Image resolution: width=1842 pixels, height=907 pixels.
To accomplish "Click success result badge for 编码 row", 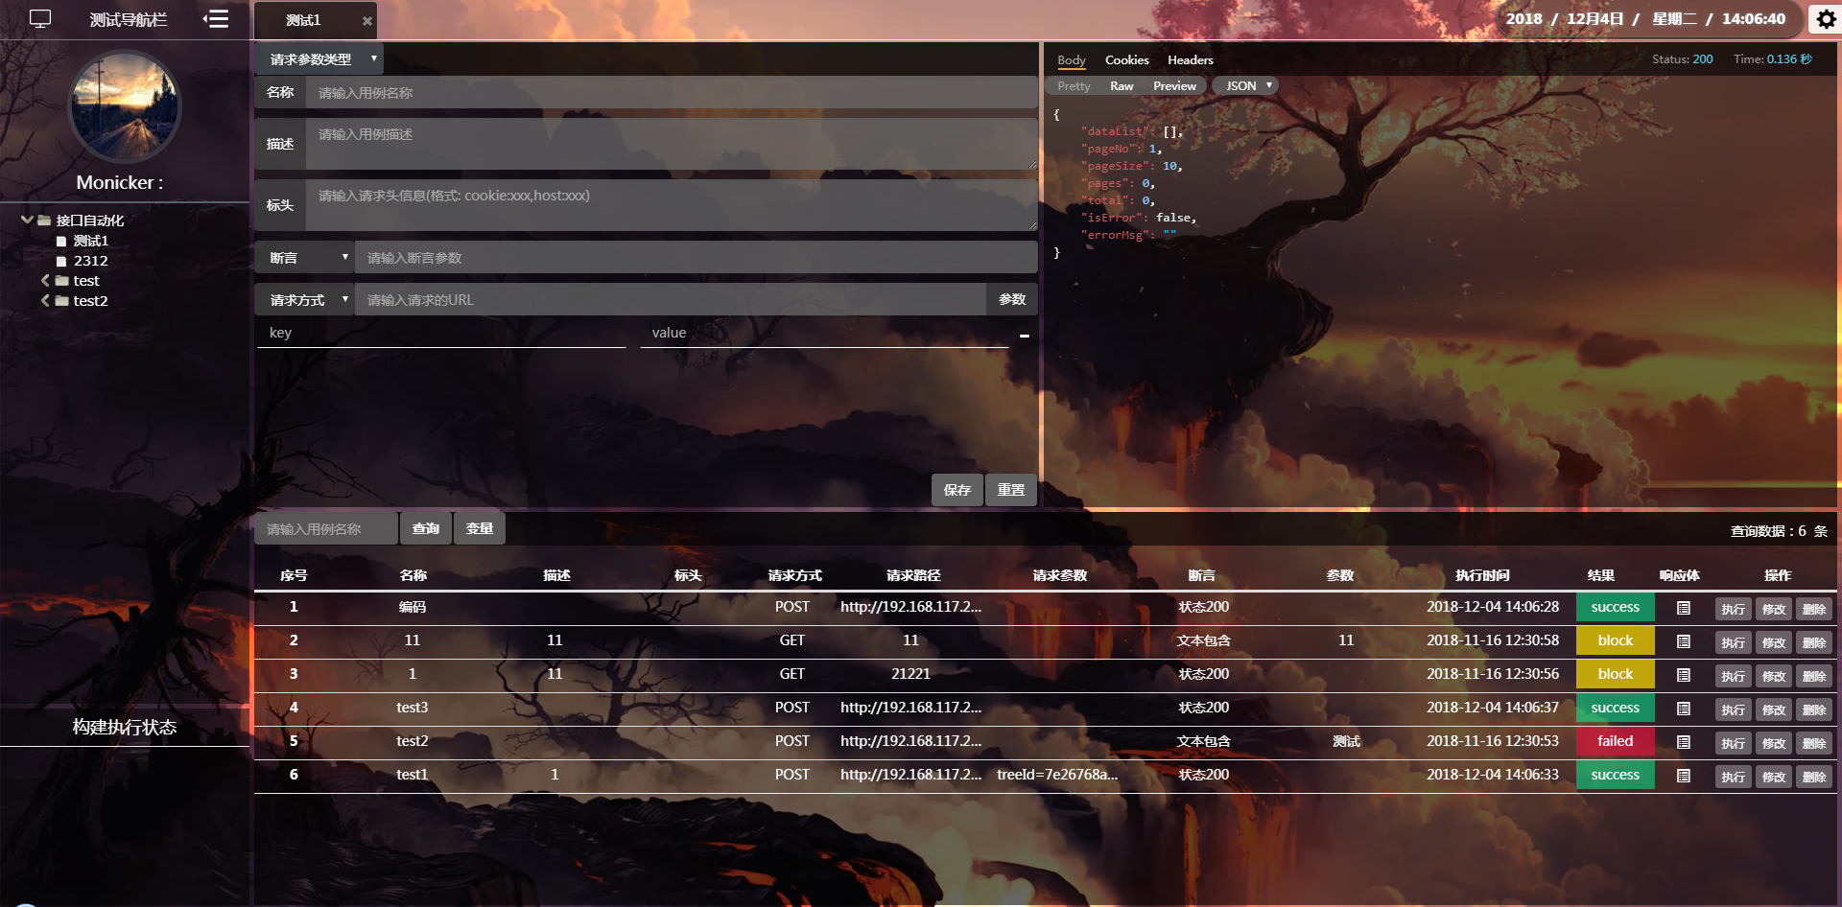I will coord(1616,607).
